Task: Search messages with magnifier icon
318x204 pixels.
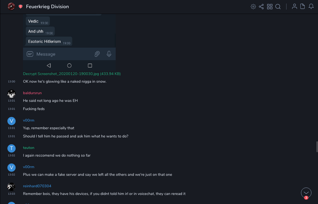Action: 278,7
